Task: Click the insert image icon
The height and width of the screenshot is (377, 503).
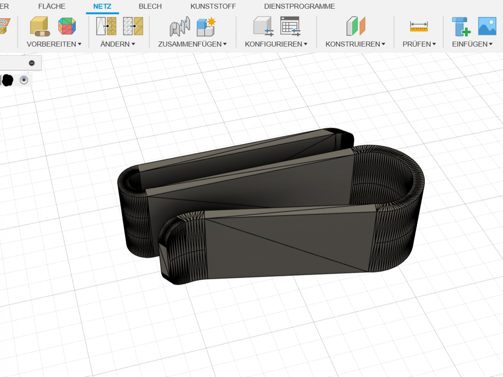Action: tap(487, 26)
